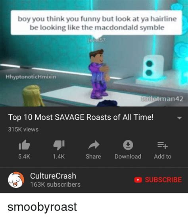Expand the video description arrow
This screenshot has height=218, width=188.
(179, 118)
